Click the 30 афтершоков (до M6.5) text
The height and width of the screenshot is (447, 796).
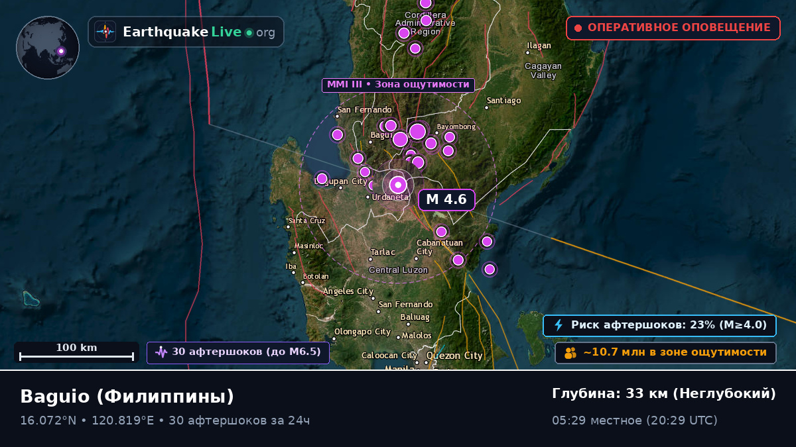[246, 352]
